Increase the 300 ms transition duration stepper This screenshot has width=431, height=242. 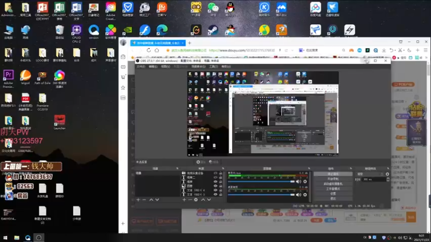(x=388, y=179)
